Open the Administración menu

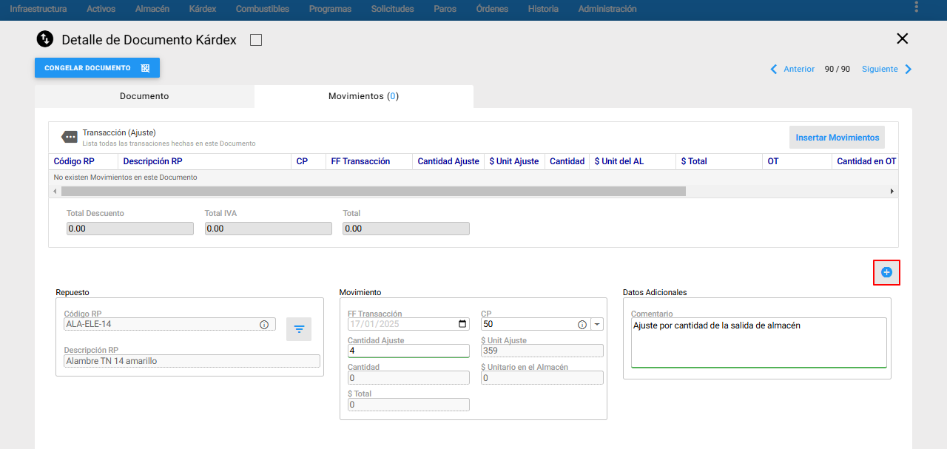(x=607, y=9)
